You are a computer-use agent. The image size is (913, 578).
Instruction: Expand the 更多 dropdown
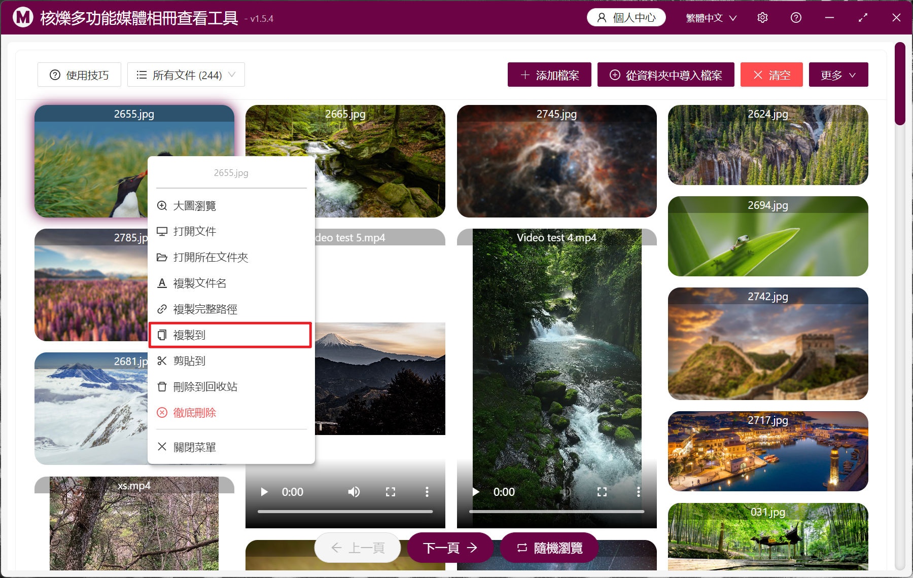pyautogui.click(x=838, y=75)
